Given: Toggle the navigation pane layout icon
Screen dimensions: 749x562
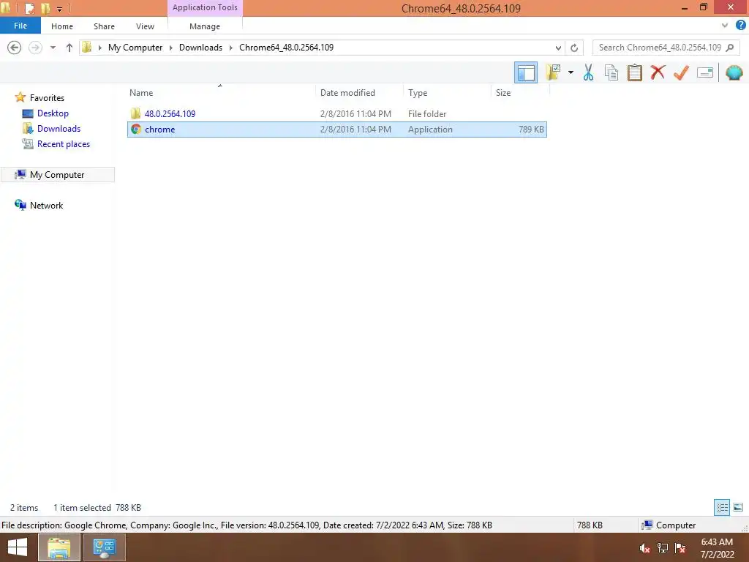Looking at the screenshot, I should (525, 72).
